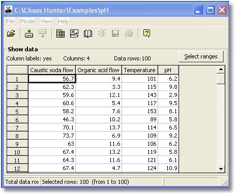Select row header 2
The image size is (236, 195).
(x=17, y=87)
